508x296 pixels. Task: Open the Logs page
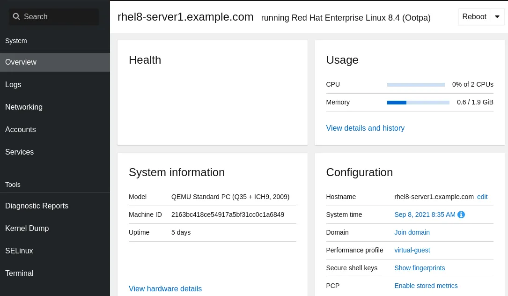(13, 85)
